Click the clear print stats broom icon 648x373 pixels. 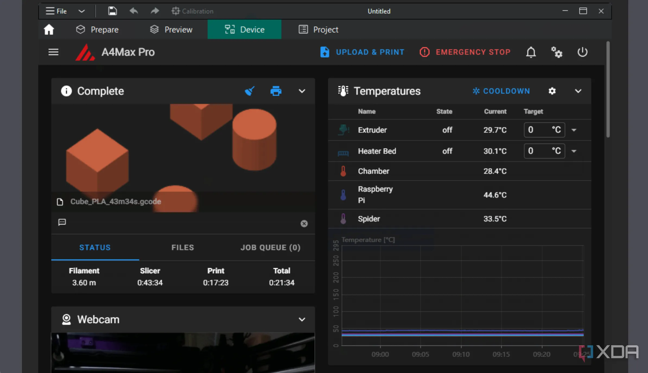click(x=250, y=91)
